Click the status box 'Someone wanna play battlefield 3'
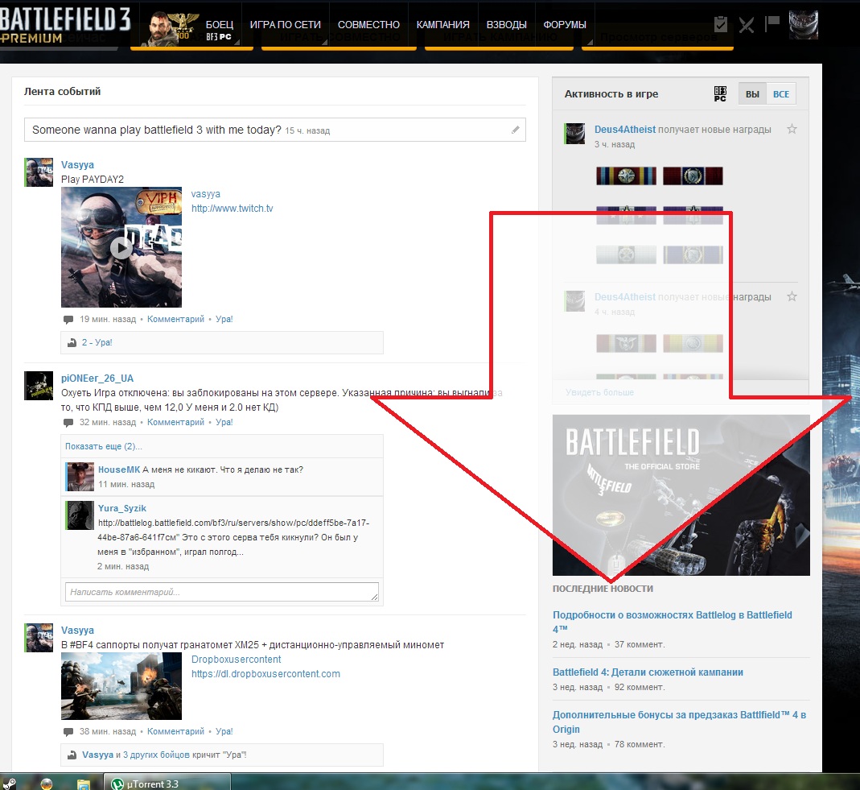The width and height of the screenshot is (860, 790). tap(275, 130)
